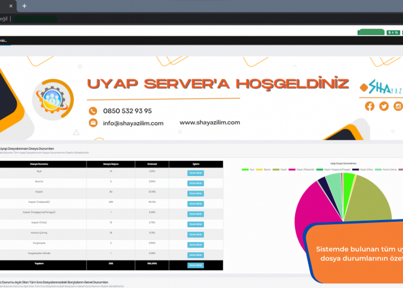Export the Bozma row with Excel Aktar
This screenshot has height=288, width=403.
click(x=196, y=183)
